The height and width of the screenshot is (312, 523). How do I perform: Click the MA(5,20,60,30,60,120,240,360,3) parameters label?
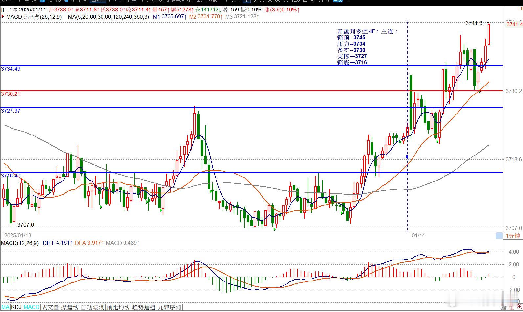(108, 16)
